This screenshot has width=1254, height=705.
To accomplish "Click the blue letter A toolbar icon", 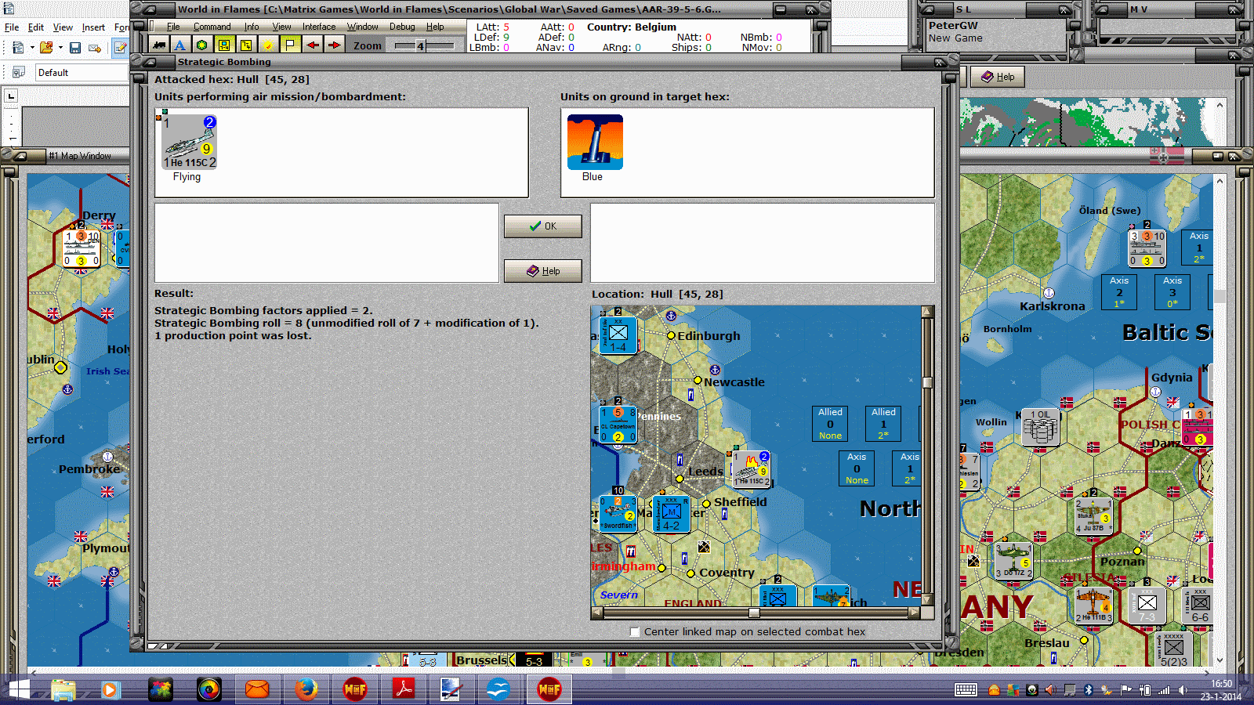I will [179, 45].
